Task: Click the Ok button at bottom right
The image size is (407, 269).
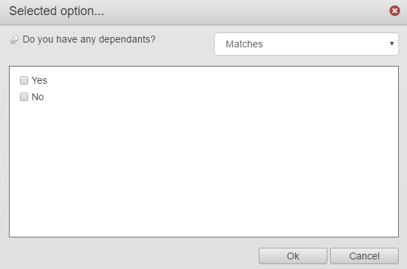Action: point(293,256)
